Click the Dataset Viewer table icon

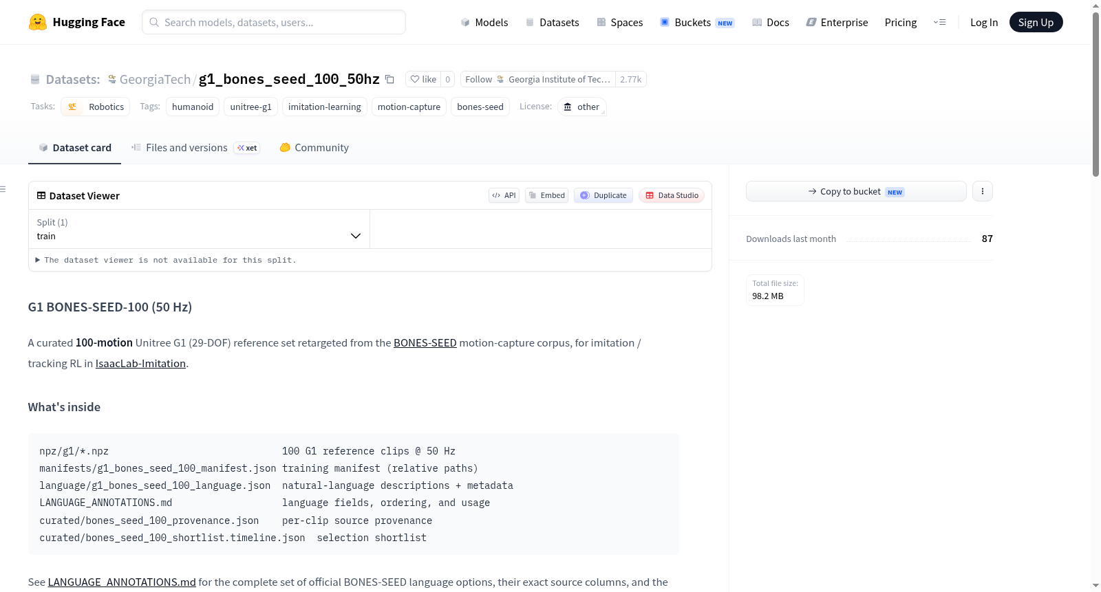41,195
